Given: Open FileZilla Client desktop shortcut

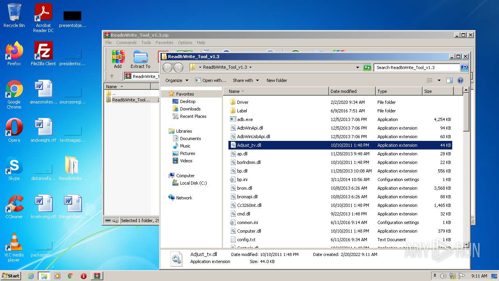Looking at the screenshot, I should (x=43, y=54).
